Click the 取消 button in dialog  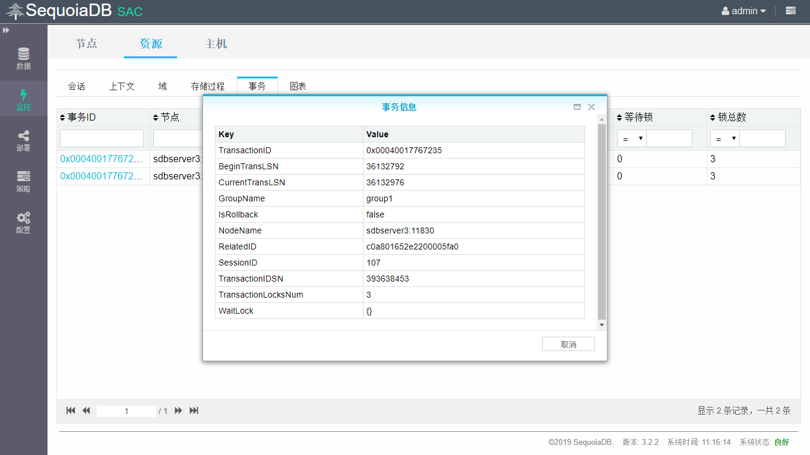[x=568, y=345]
